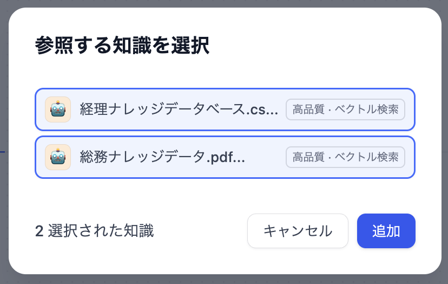Click the word 総務 in the second row

click(91, 157)
